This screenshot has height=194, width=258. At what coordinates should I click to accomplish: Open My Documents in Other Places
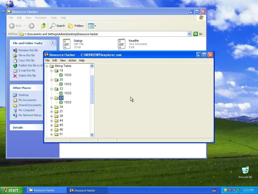pos(27,100)
